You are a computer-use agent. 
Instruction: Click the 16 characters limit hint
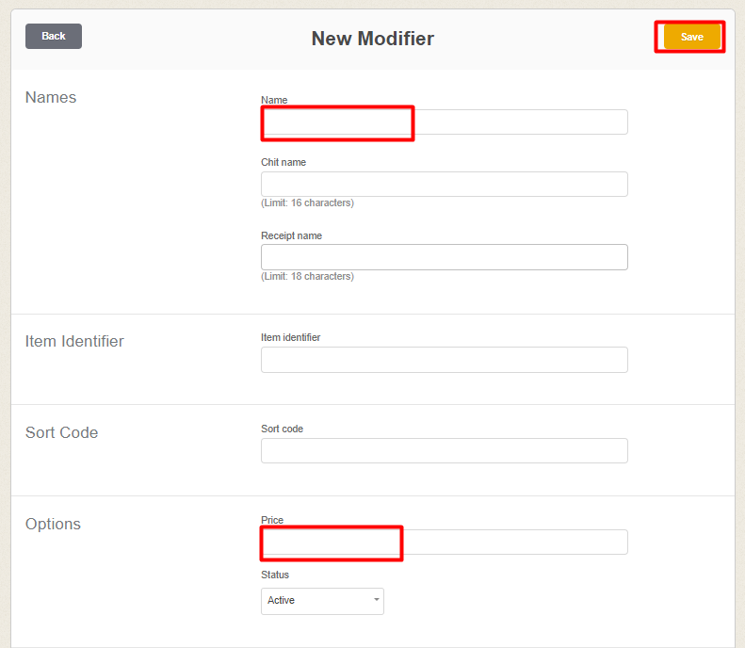307,202
